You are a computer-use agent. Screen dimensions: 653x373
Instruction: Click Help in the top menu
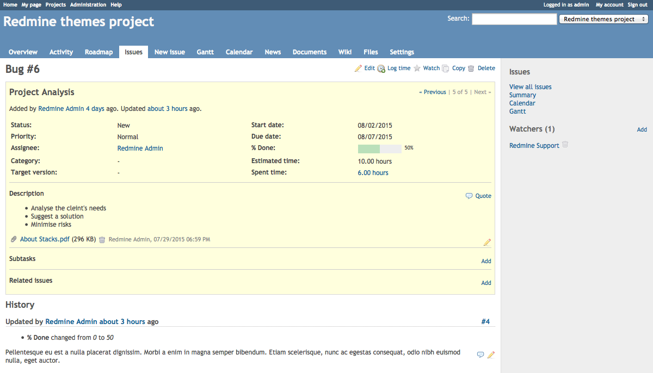(116, 5)
